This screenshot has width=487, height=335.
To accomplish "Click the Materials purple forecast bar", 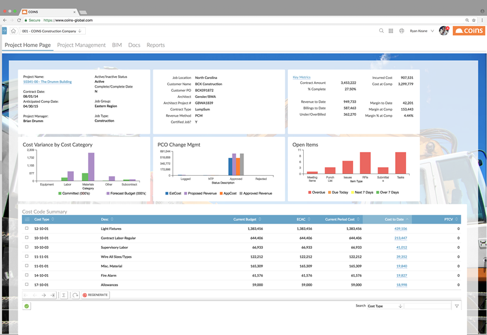I will click(91, 167).
